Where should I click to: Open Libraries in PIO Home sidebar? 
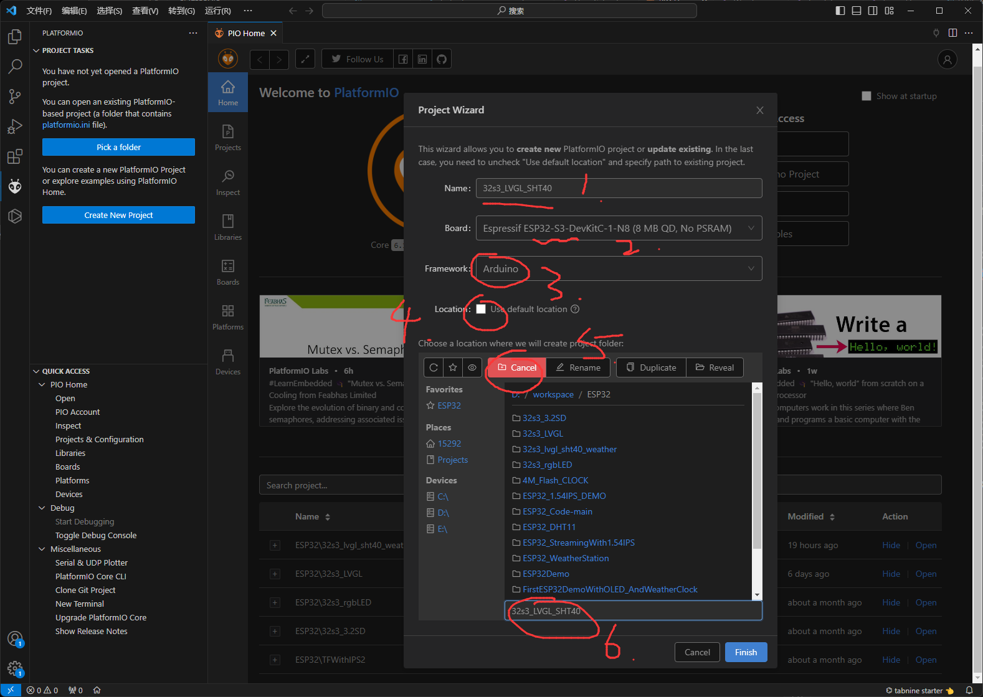point(228,227)
